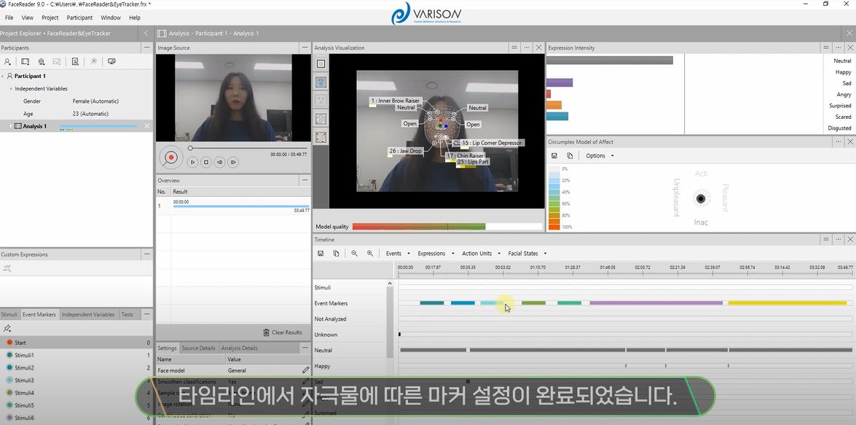Zoom in on the Timeline
Image resolution: width=856 pixels, height=425 pixels.
click(370, 254)
